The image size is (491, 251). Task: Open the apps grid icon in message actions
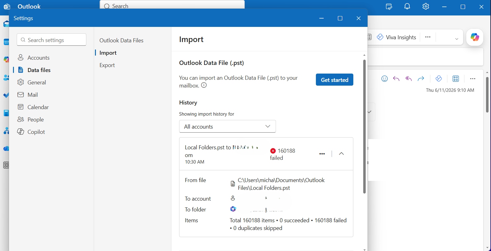click(x=456, y=79)
